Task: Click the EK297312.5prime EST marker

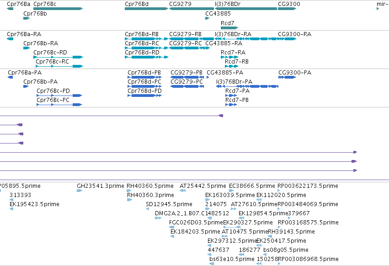Action: [x=209, y=245]
